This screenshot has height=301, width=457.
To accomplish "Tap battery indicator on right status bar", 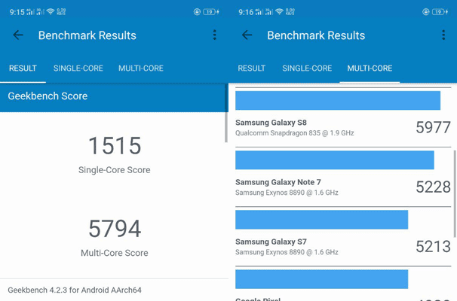I will click(x=440, y=12).
